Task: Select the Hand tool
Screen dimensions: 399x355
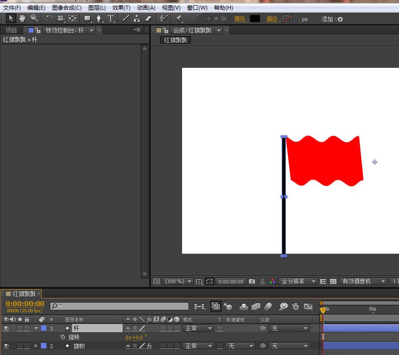Action: tap(22, 18)
